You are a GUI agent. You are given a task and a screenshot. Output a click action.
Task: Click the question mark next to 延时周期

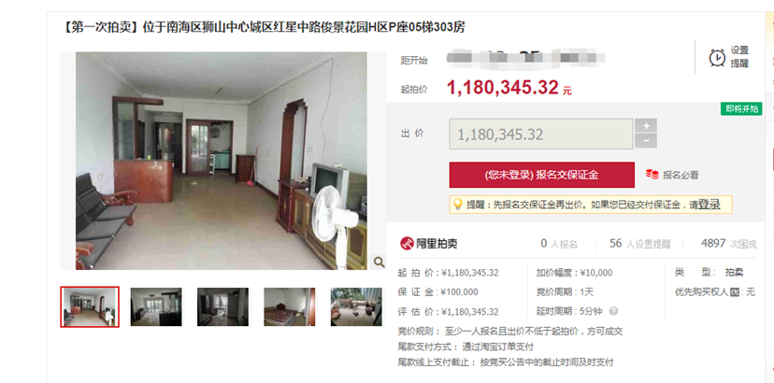click(613, 311)
